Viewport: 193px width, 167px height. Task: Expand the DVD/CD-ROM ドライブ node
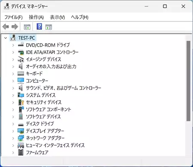pos(13,45)
